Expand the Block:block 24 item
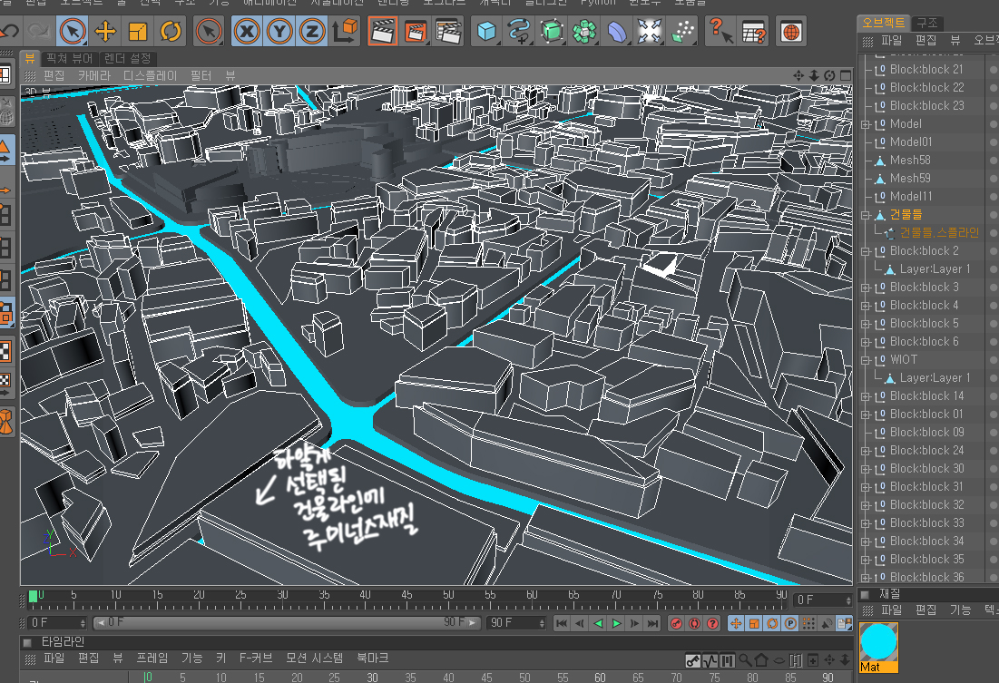The image size is (999, 683). 866,451
